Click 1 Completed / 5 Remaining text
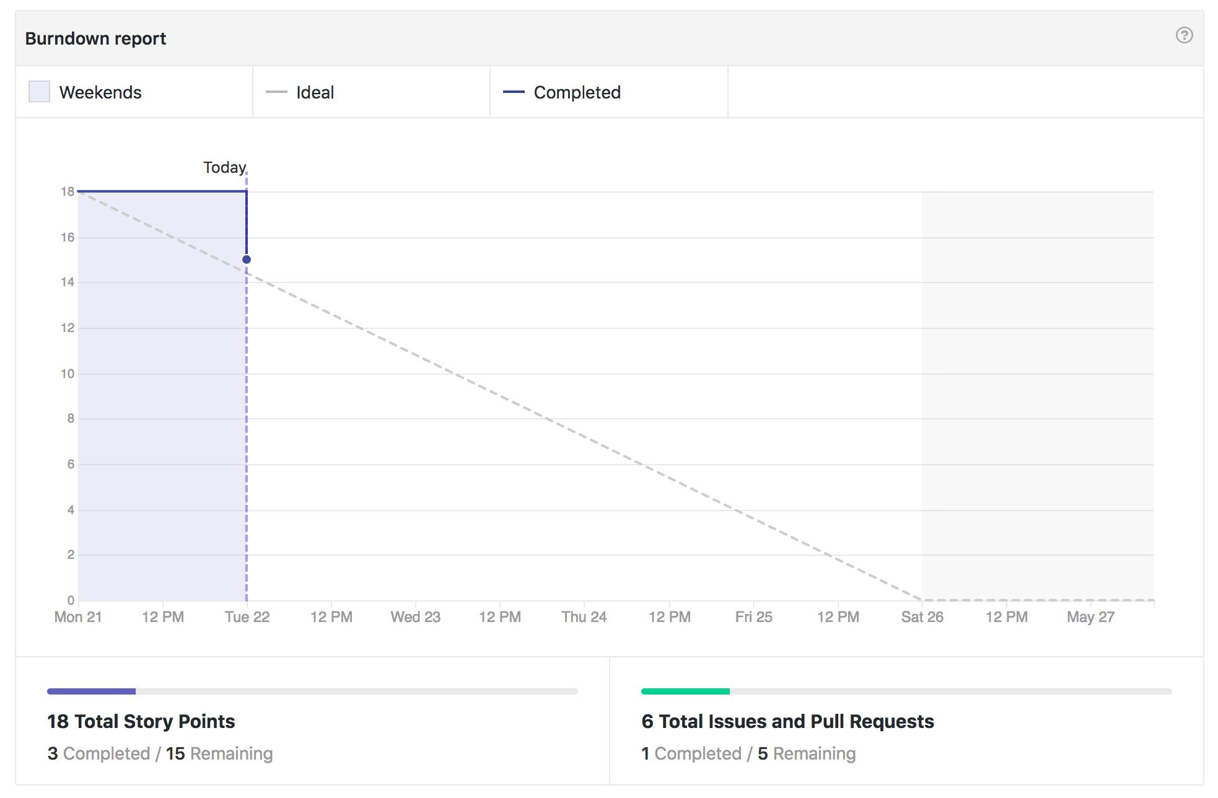Image resolution: width=1218 pixels, height=798 pixels. (x=748, y=753)
